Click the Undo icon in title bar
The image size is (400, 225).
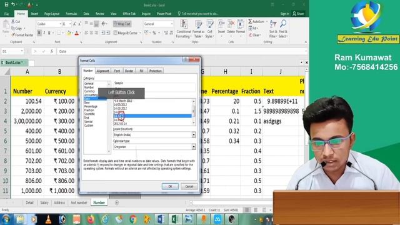click(13, 4)
